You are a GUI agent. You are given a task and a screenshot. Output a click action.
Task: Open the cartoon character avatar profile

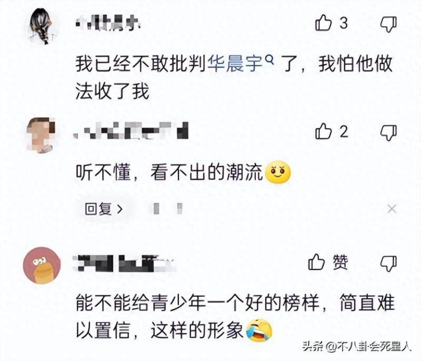tap(42, 265)
